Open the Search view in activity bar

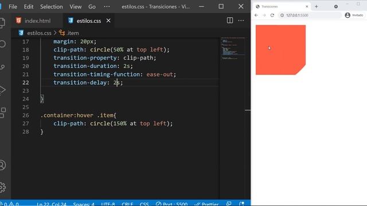2,44
